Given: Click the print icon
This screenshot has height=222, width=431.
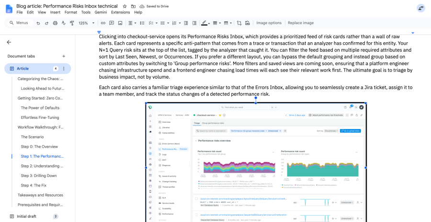Looking at the screenshot, I should 55,23.
